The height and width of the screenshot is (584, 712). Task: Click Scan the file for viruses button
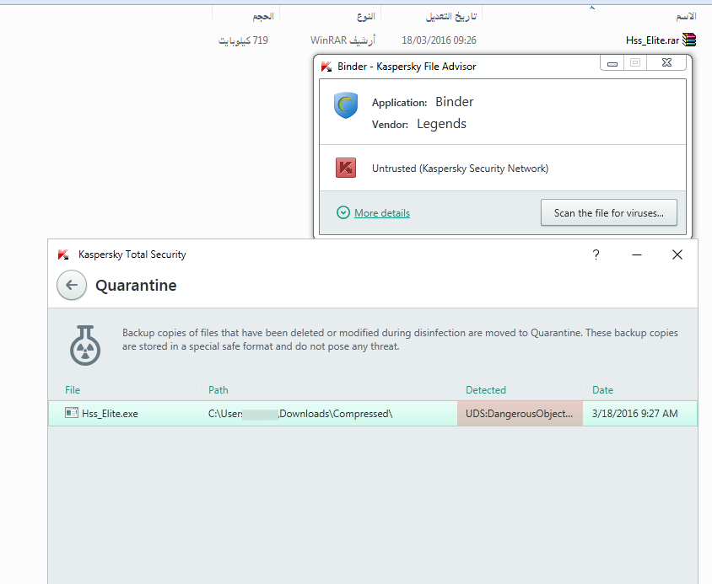608,212
